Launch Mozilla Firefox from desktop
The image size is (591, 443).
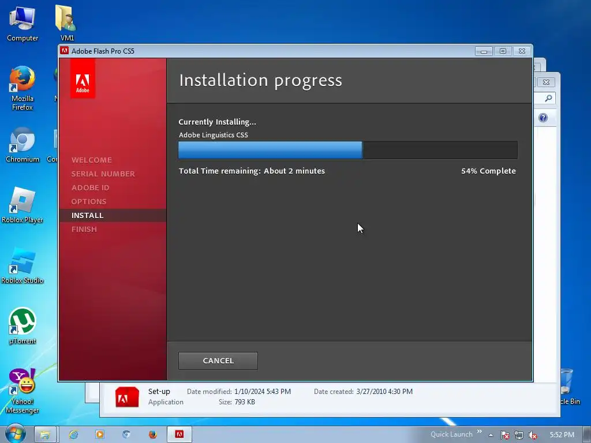[x=23, y=88]
